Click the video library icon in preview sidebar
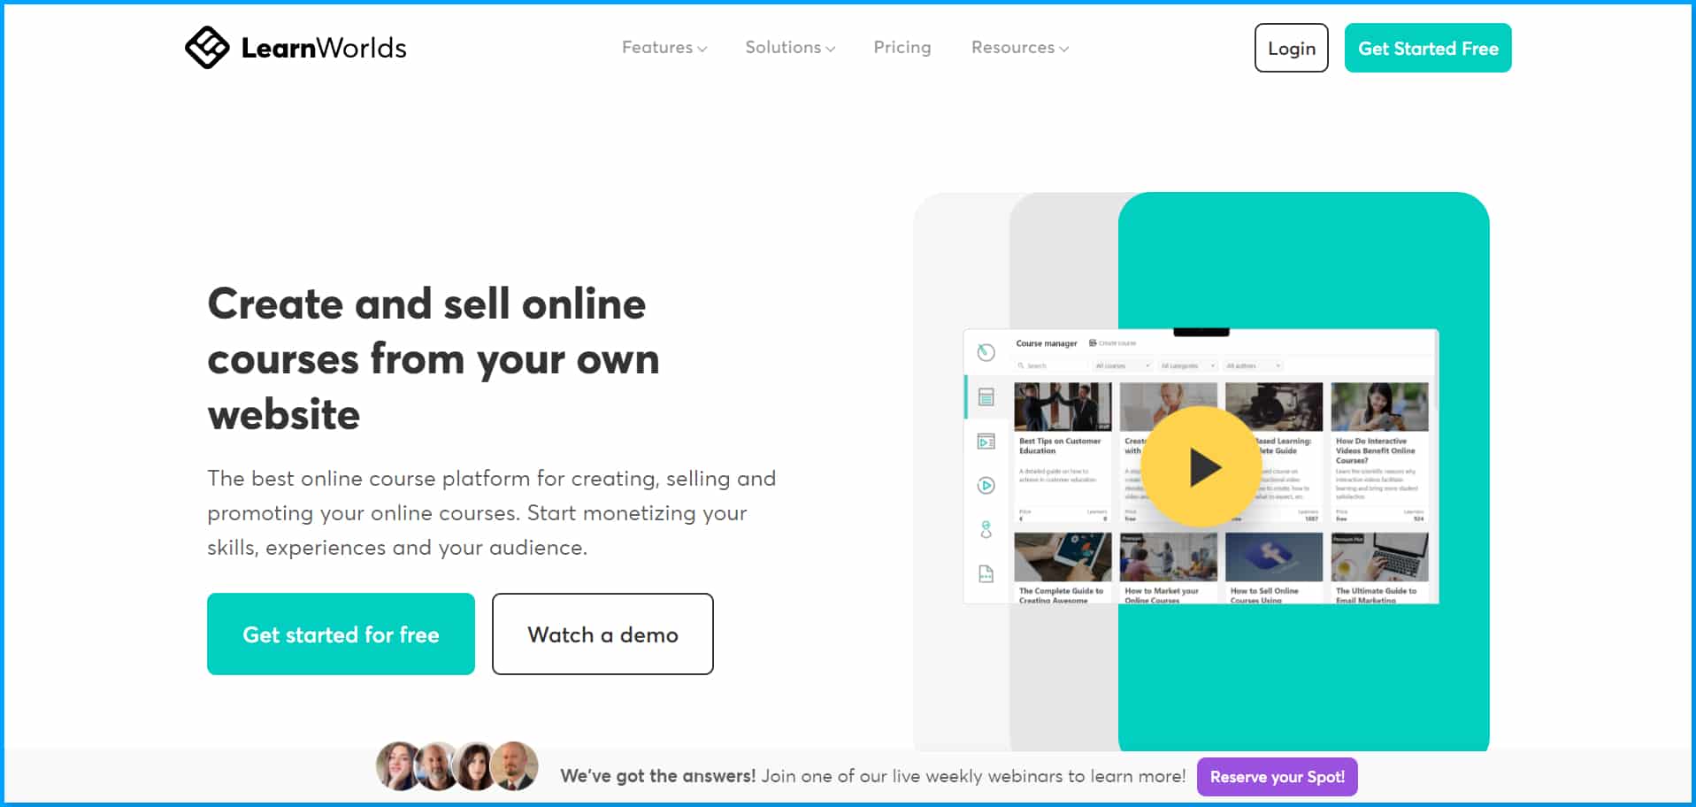This screenshot has width=1696, height=807. coord(986,441)
